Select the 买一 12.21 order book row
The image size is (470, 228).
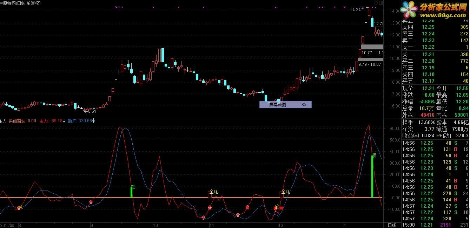tap(435, 54)
